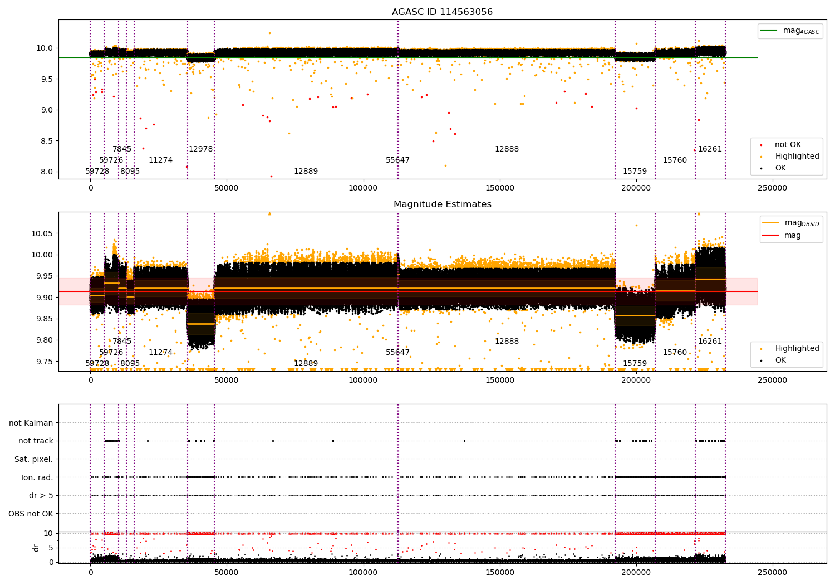Click the 'not track' axis label
Image resolution: width=835 pixels, height=585 pixels.
click(36, 441)
